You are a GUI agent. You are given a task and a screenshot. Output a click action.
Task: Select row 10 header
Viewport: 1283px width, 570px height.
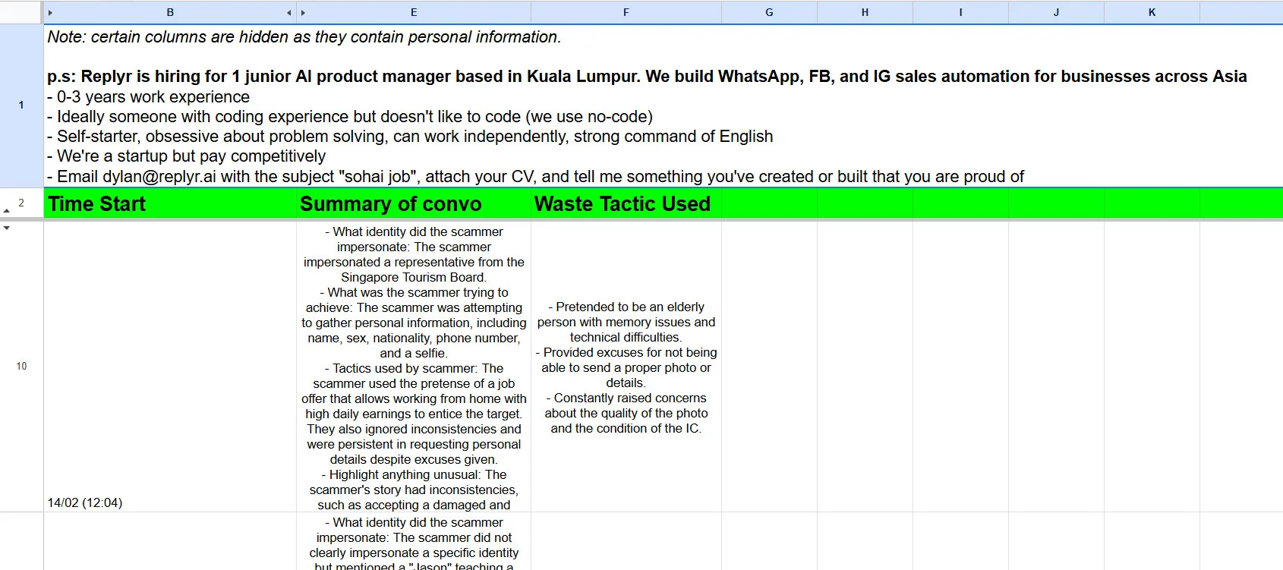click(21, 366)
